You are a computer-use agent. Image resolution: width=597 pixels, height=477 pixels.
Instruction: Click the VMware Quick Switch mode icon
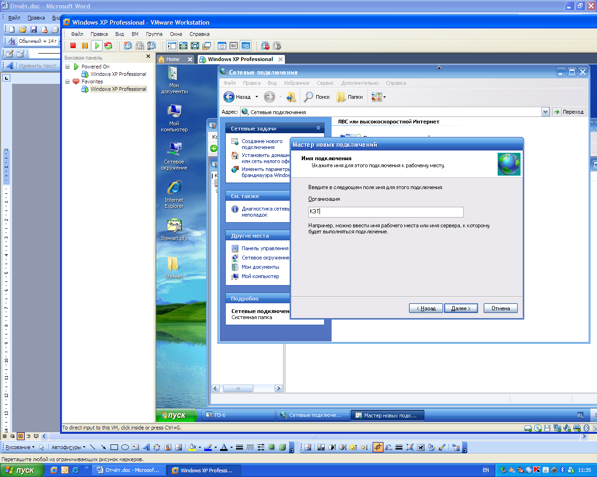tap(183, 46)
